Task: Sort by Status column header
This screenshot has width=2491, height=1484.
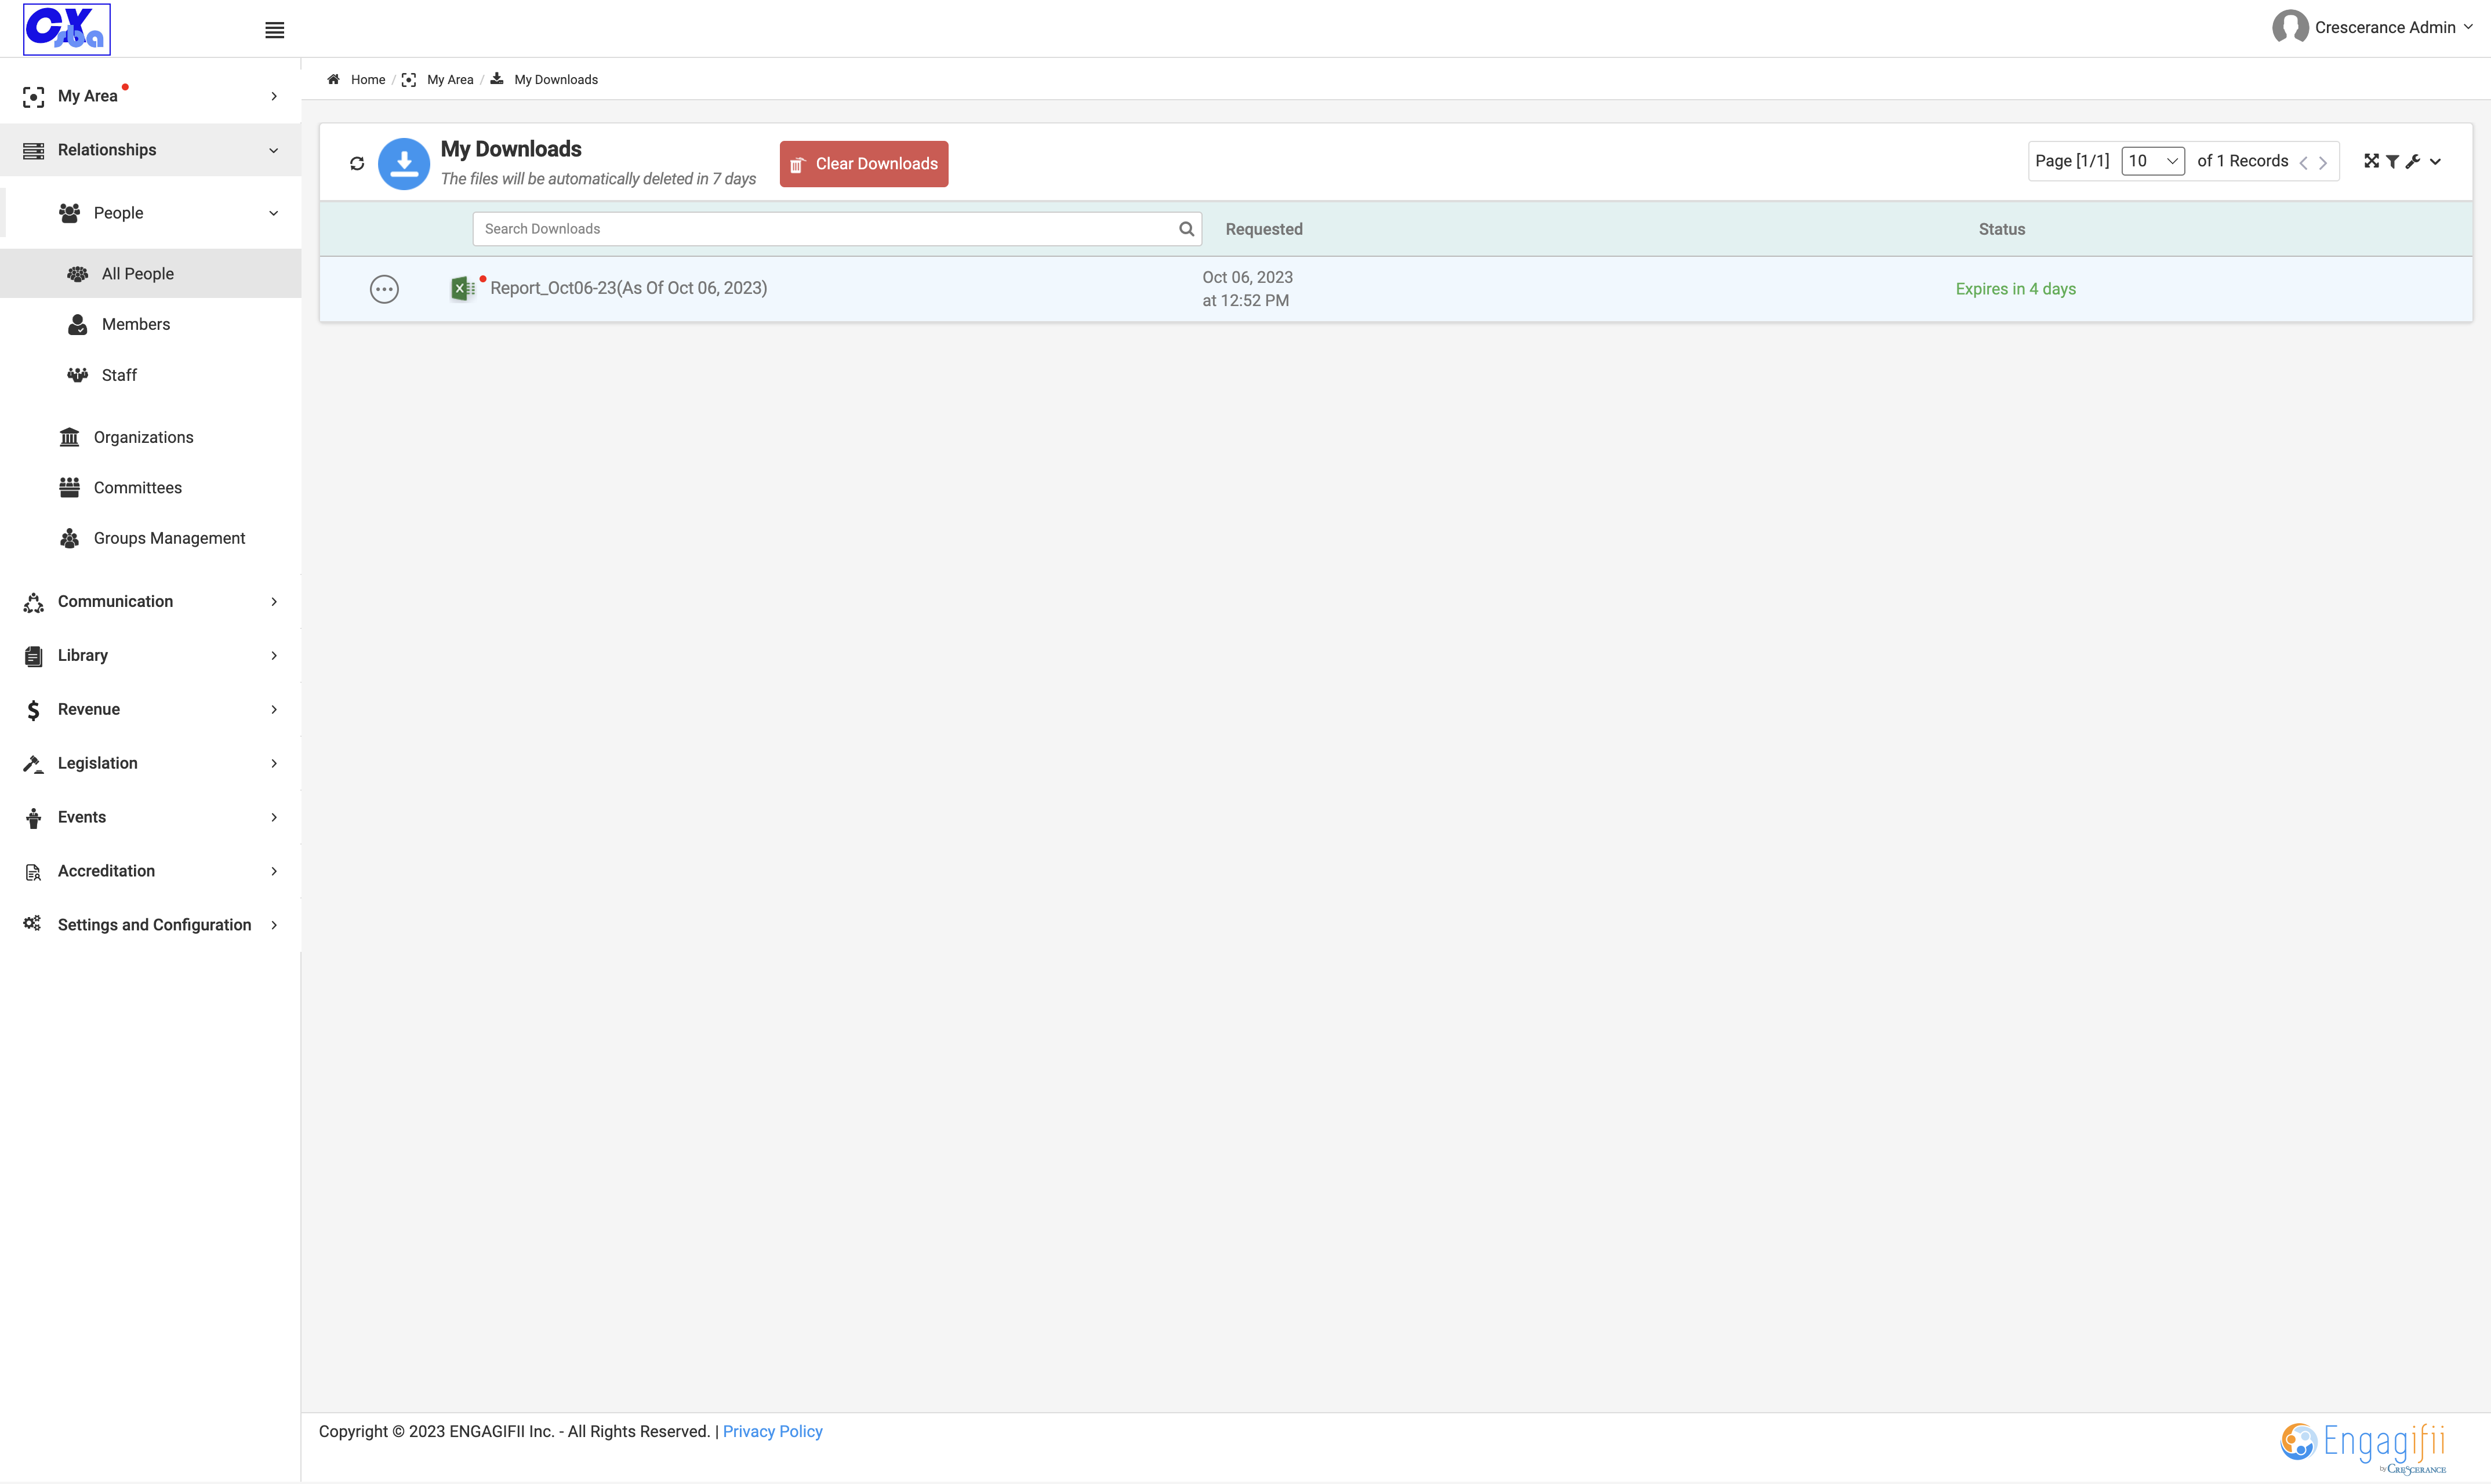Action: pos(2002,229)
